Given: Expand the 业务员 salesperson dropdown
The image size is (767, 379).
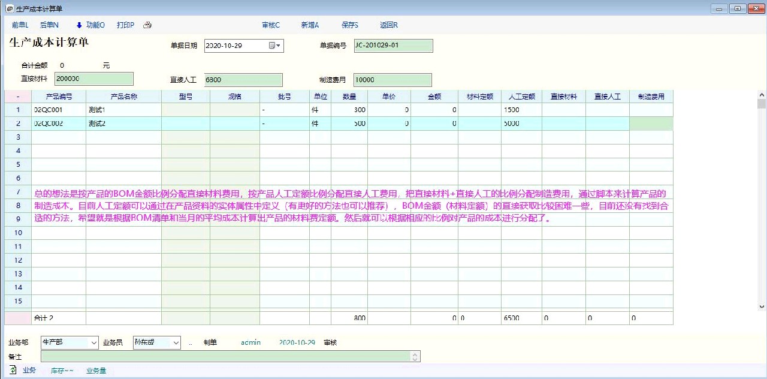Looking at the screenshot, I should click(x=176, y=342).
